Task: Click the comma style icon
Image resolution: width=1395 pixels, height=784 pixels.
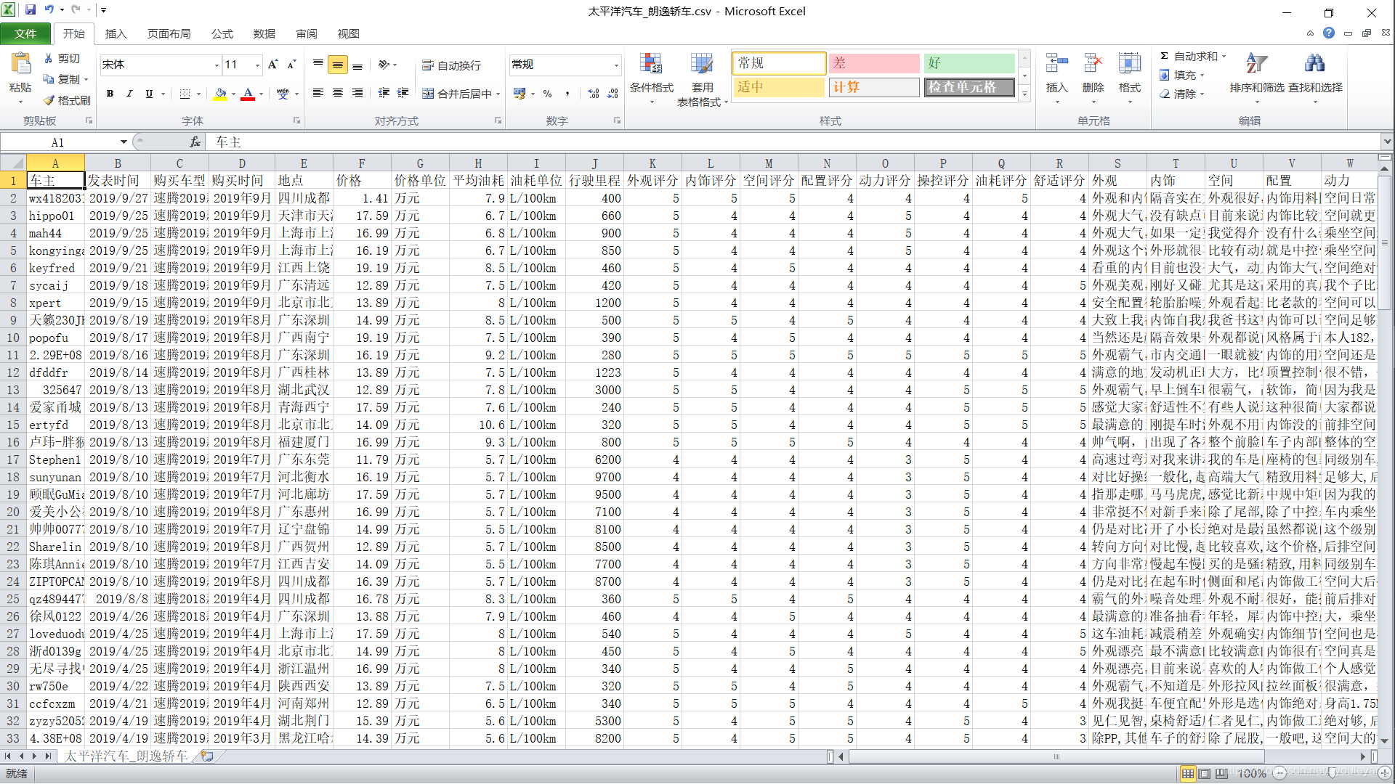Action: pyautogui.click(x=567, y=94)
